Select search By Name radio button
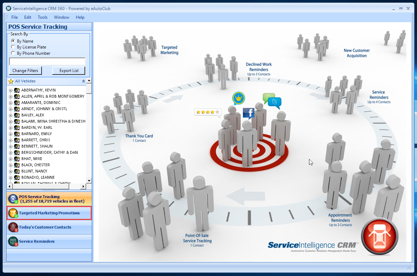The image size is (417, 276). 13,41
